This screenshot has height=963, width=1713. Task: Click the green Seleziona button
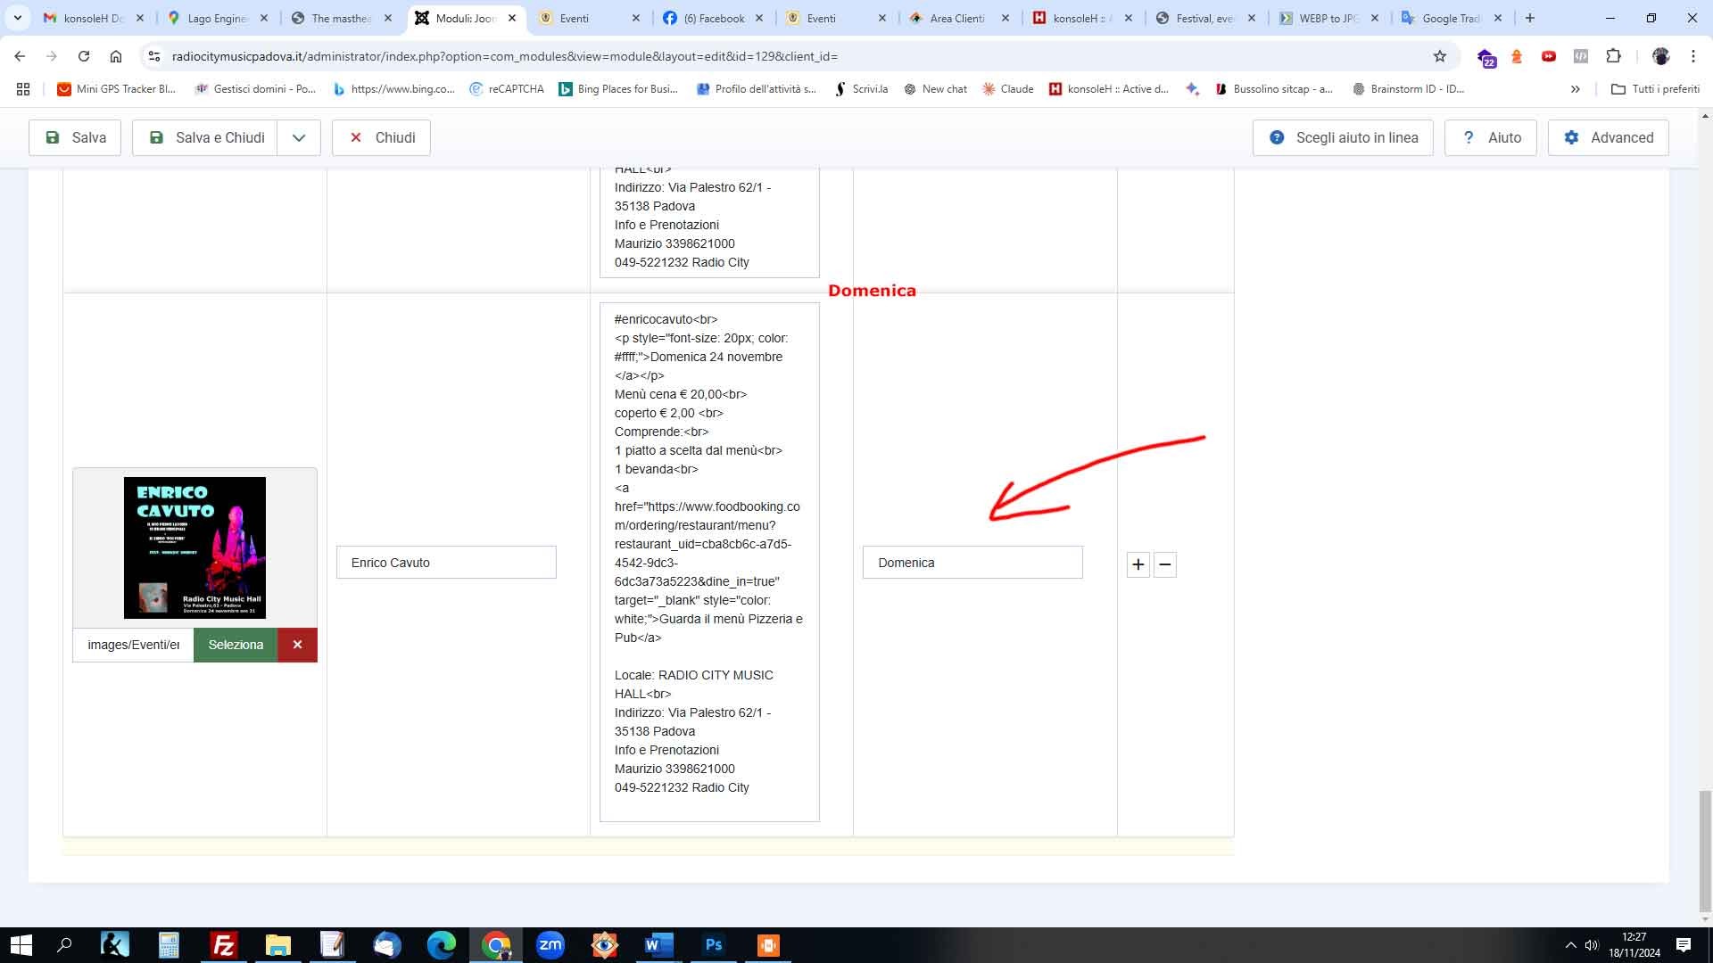click(236, 645)
